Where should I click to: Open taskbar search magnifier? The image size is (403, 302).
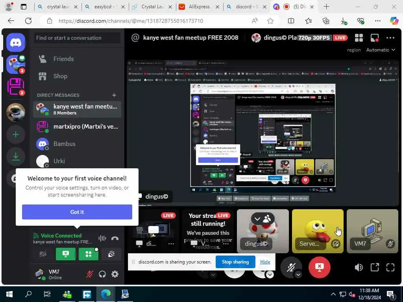(28, 294)
